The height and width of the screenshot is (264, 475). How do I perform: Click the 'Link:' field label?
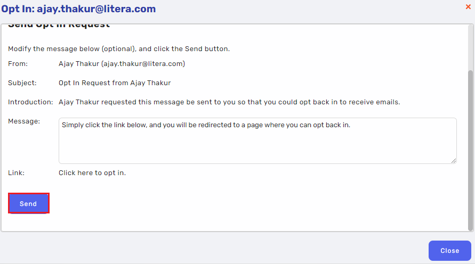[x=16, y=172]
